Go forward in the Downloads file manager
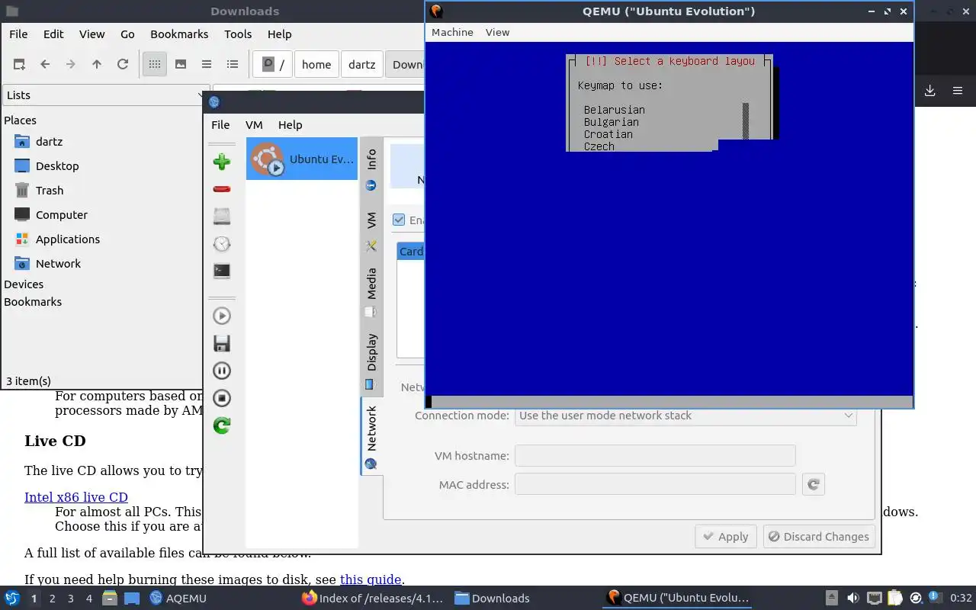 click(71, 64)
